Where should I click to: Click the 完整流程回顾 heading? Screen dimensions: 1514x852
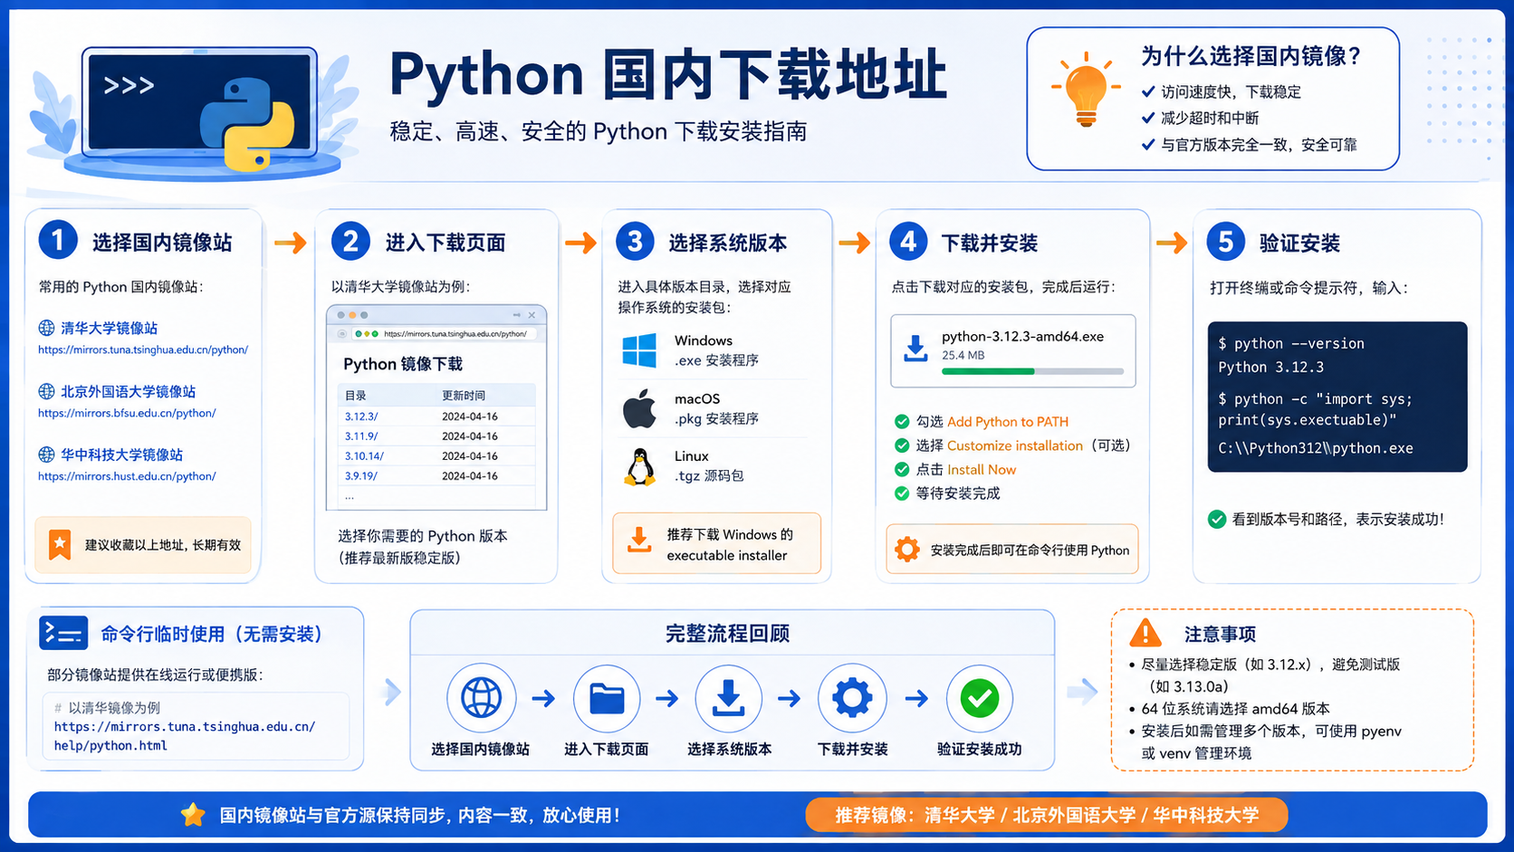point(728,633)
